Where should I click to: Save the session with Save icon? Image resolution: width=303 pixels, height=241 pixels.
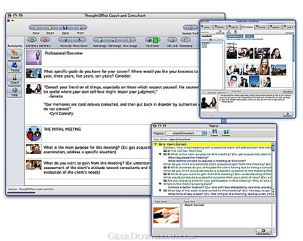click(65, 28)
